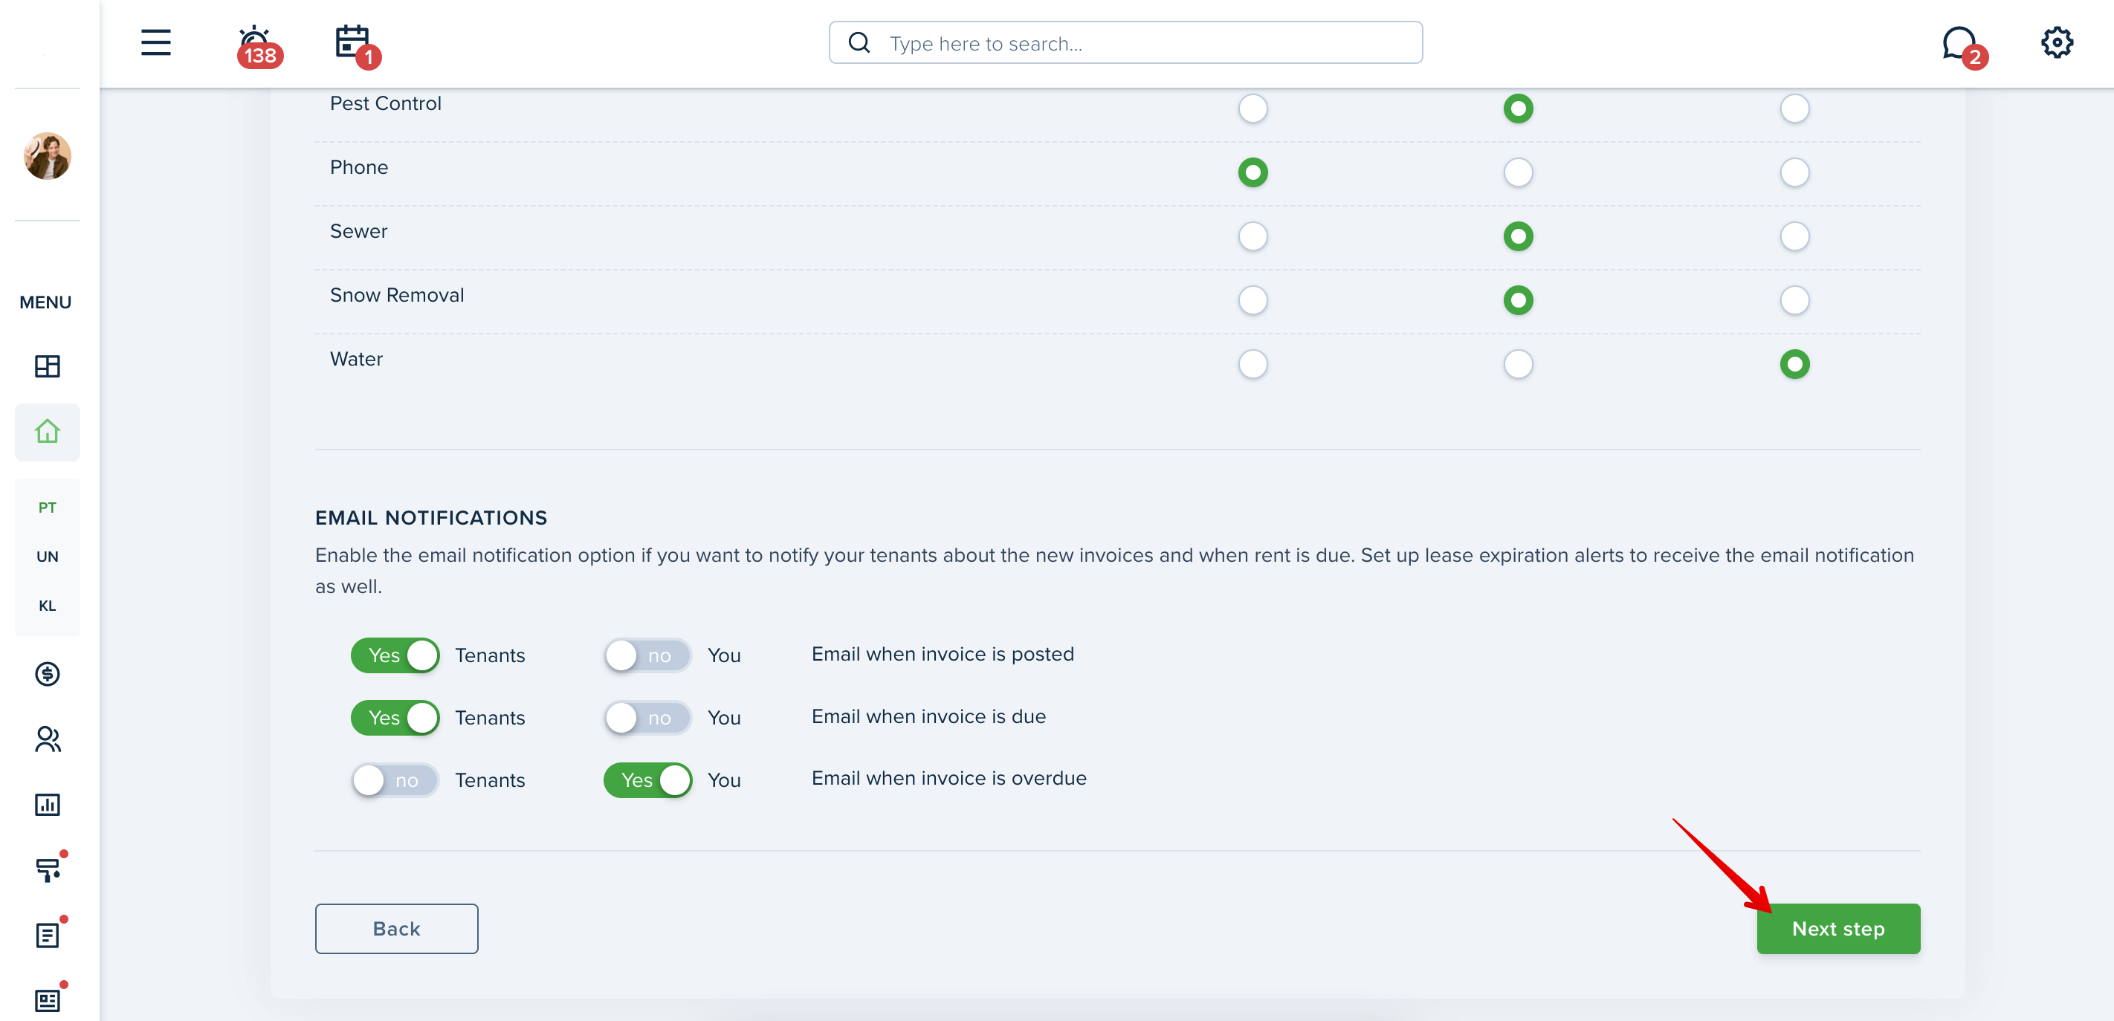Enable Tenants toggle for invoice overdue
This screenshot has height=1021, width=2114.
395,780
